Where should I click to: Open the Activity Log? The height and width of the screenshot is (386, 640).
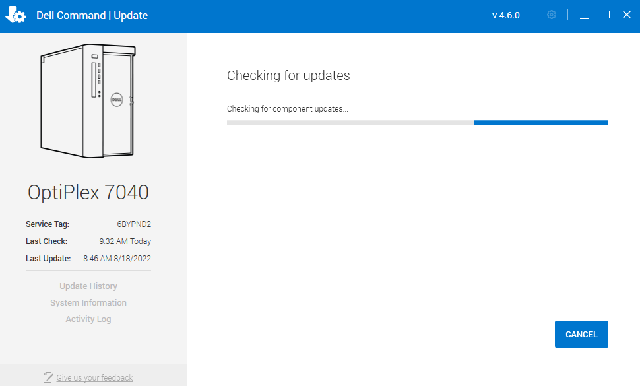88,319
